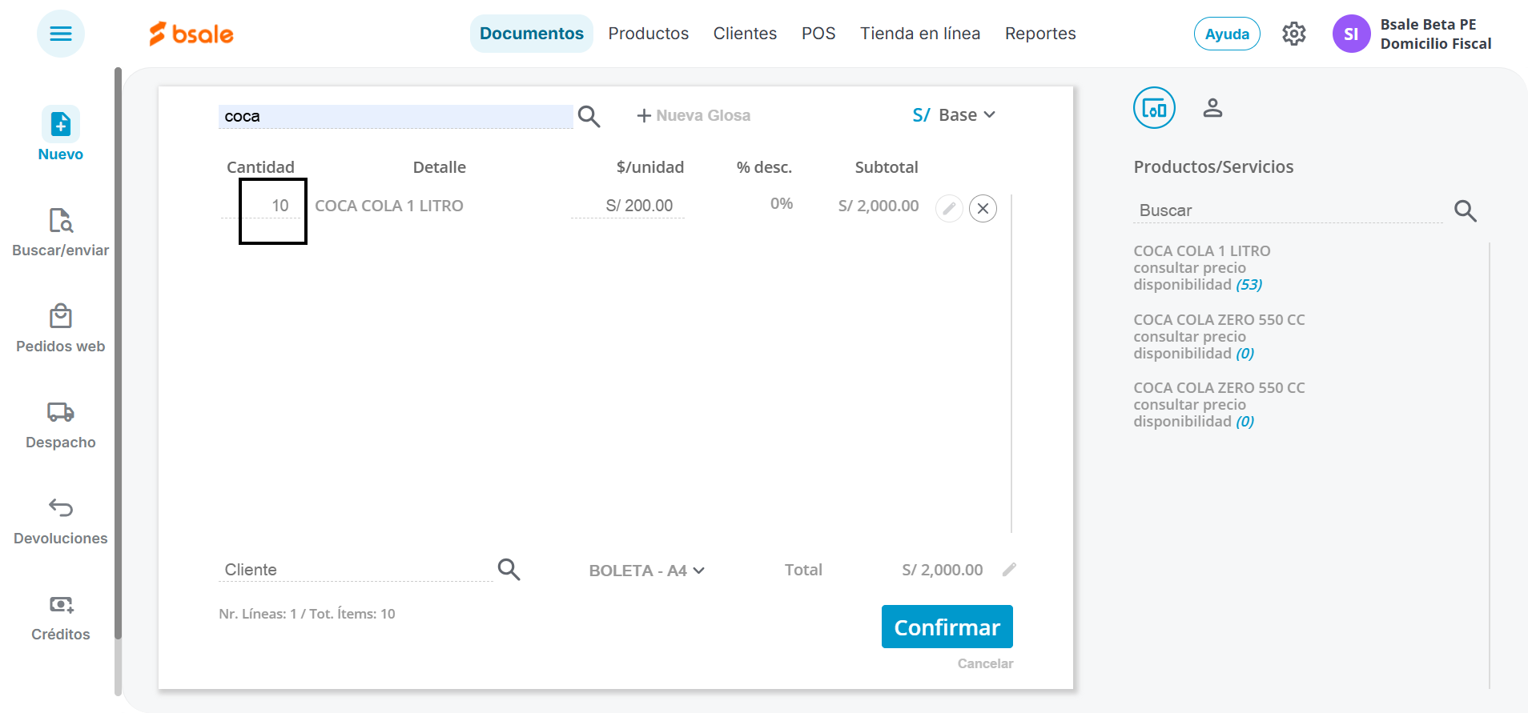This screenshot has height=713, width=1528.
Task: Click the availability count (53)
Action: (x=1249, y=285)
